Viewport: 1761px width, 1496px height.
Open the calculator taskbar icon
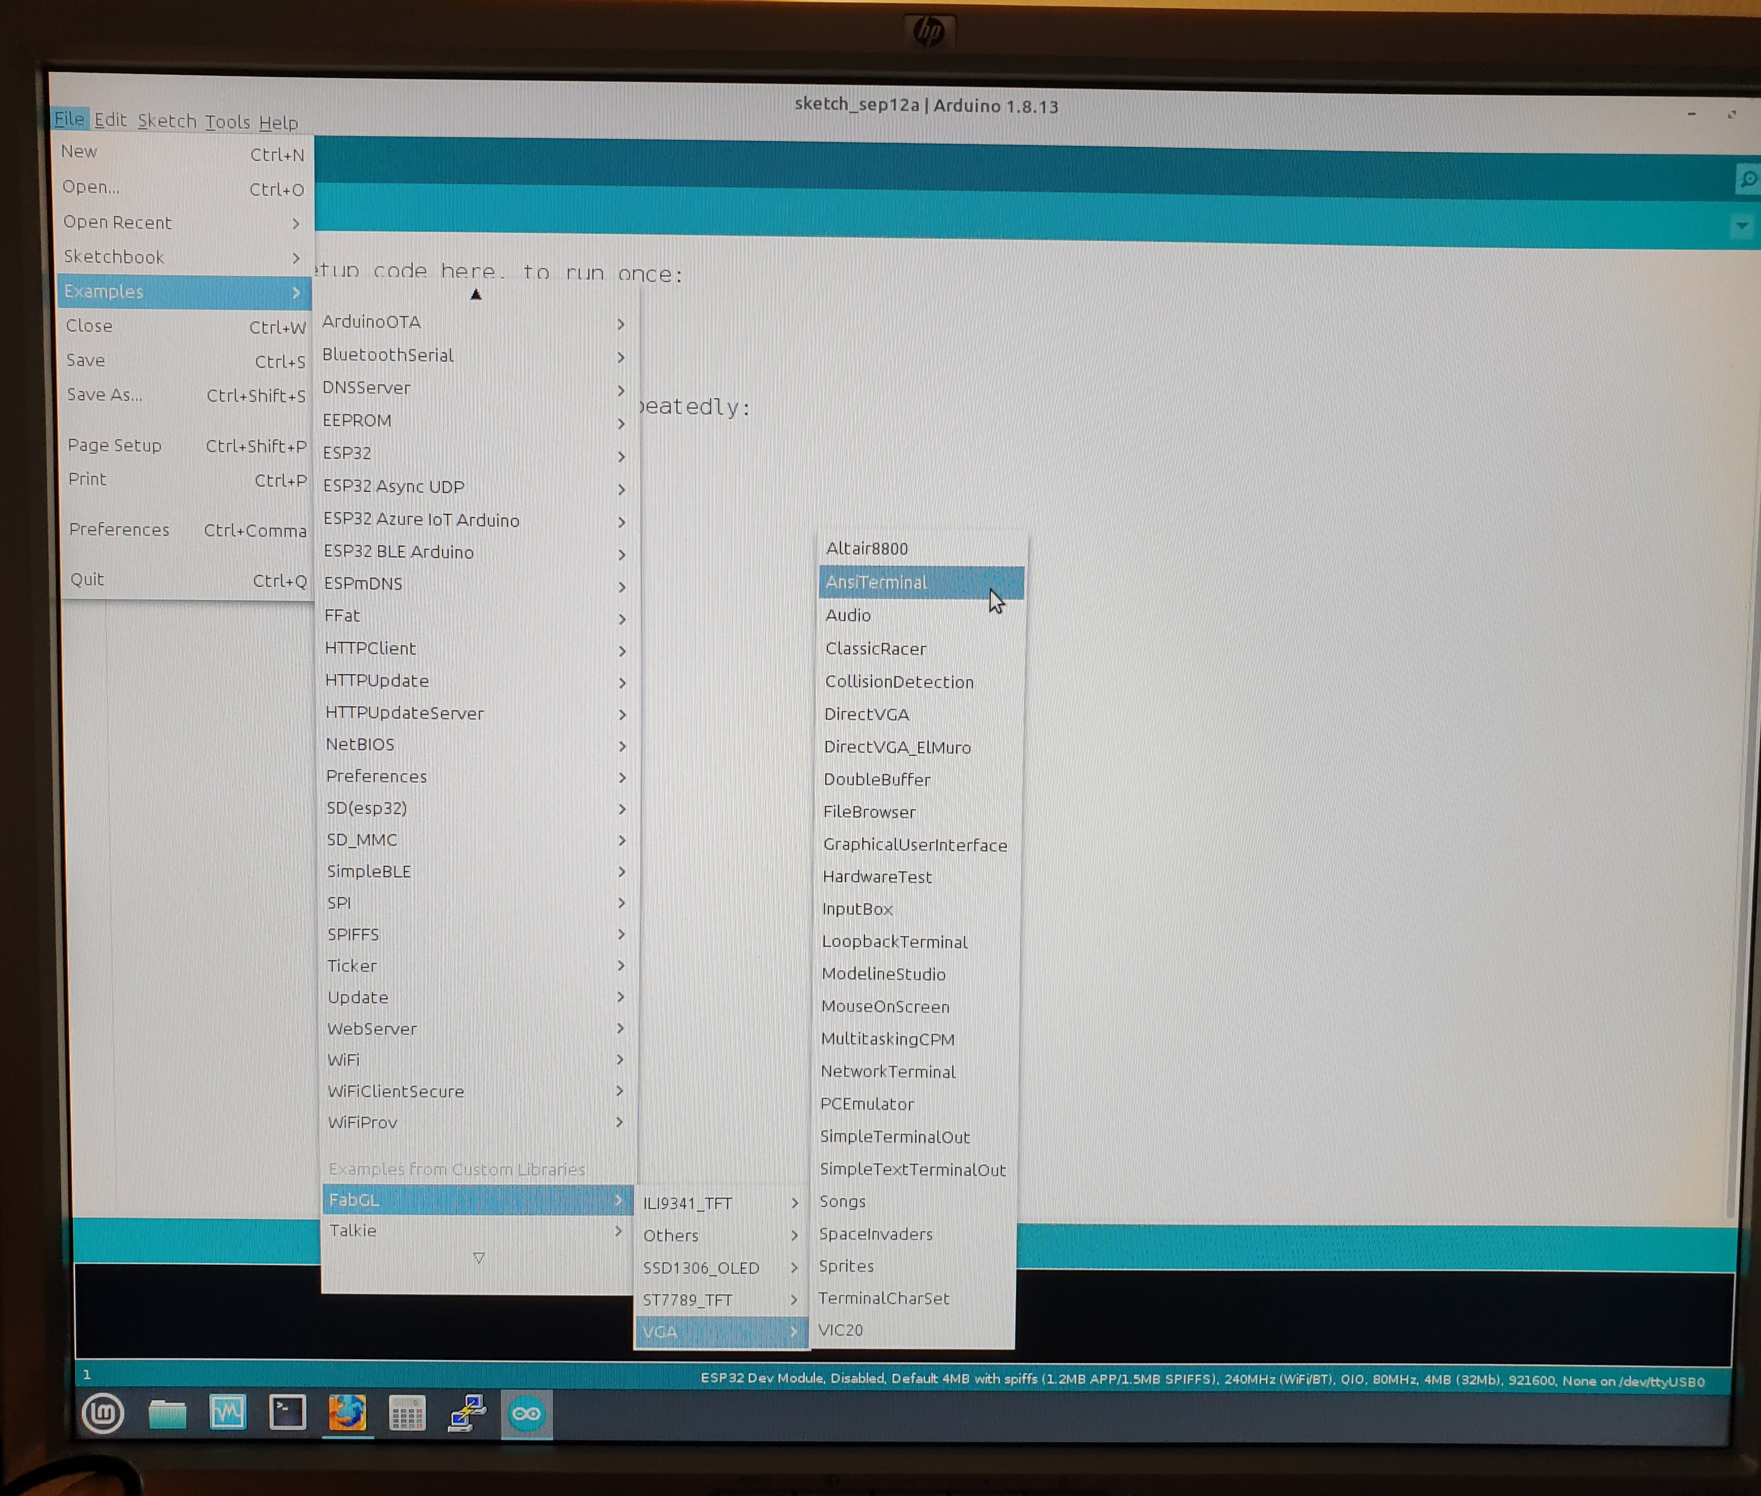point(407,1414)
